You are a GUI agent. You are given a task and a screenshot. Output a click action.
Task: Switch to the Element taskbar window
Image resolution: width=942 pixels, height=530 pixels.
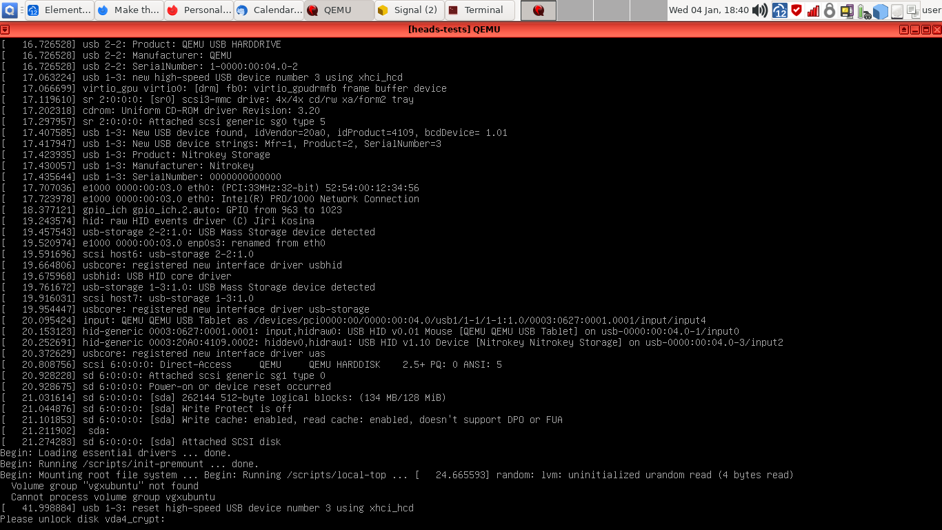(59, 10)
